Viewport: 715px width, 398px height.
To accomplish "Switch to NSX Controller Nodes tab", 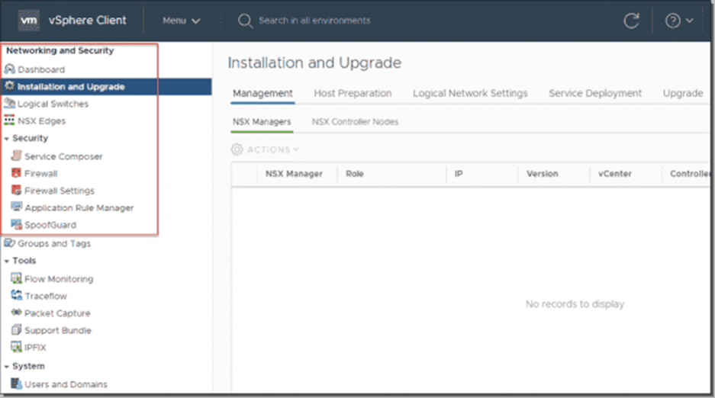I will [x=355, y=122].
